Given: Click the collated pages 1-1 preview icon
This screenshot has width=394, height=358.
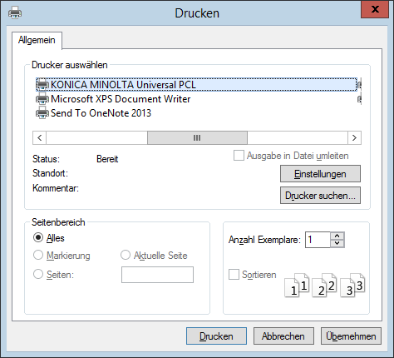Looking at the screenshot, I should click(x=297, y=286).
